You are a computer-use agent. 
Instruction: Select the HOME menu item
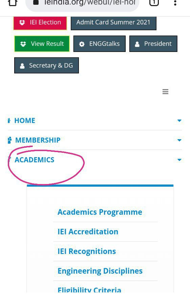pos(25,121)
